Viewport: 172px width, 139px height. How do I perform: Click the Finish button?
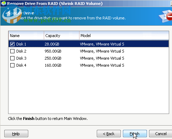pos(135,134)
